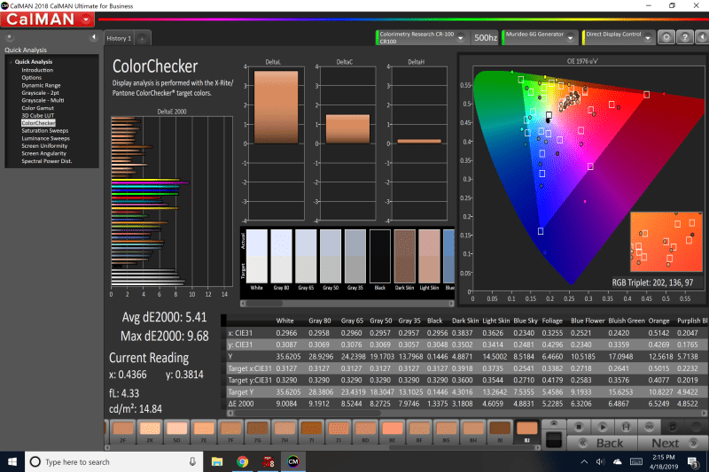Click the black pattern preview square
The image size is (709, 472).
(x=554, y=440)
